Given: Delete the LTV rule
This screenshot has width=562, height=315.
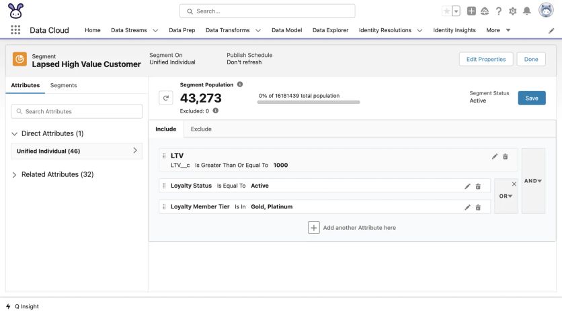Looking at the screenshot, I should click(506, 156).
